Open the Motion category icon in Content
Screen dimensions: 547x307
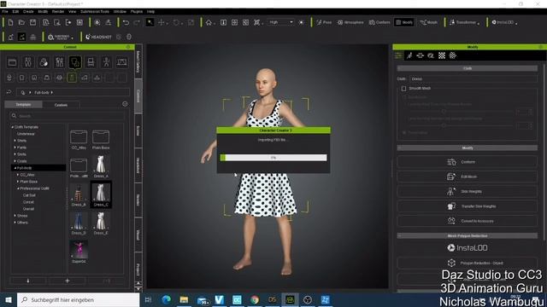pos(106,62)
